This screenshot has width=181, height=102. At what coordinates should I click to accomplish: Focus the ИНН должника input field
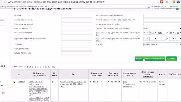point(77,49)
